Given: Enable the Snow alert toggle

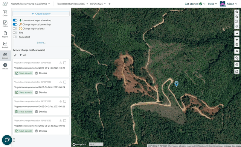Looking at the screenshot, I should pos(15,37).
